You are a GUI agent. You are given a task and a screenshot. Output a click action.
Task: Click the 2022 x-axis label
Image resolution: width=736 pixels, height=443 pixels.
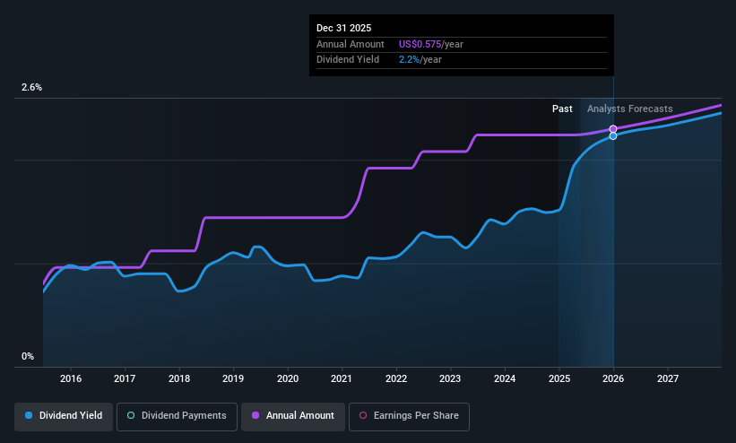click(395, 378)
